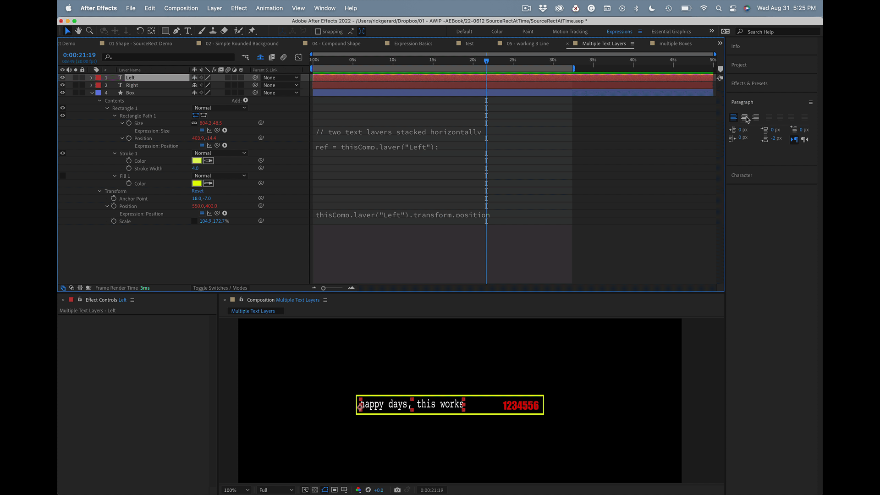Enable the Snapping checkbox

[318, 32]
